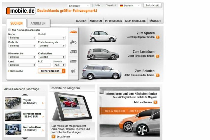
Task: Open the Mercedes-Benz 138.800 EUR thumbnail
Action: (13, 116)
